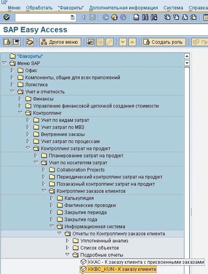Expand the Офис folder node
Image resolution: width=208 pixels, height=274 pixels.
pyautogui.click(x=12, y=70)
